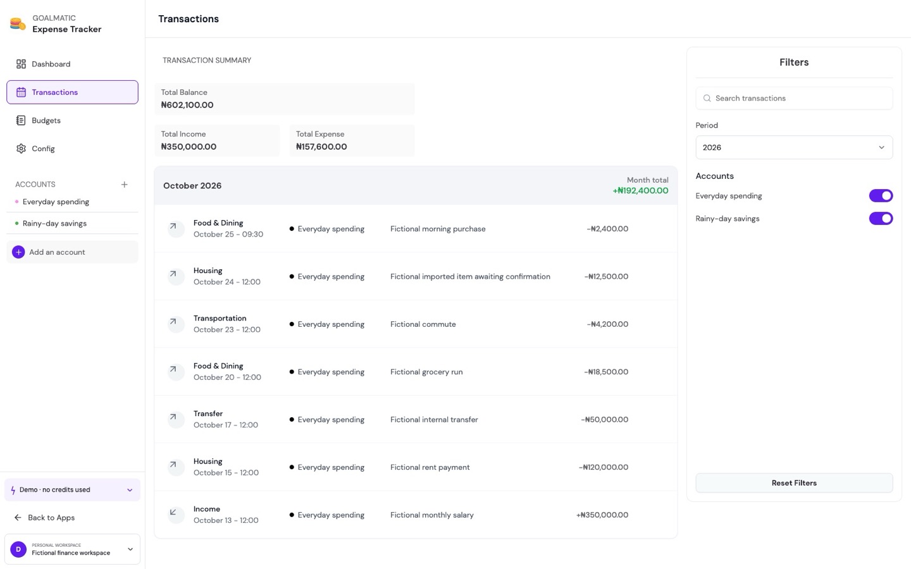Click the lightning bolt demo credits icon
This screenshot has height=569, width=911.
click(x=13, y=490)
